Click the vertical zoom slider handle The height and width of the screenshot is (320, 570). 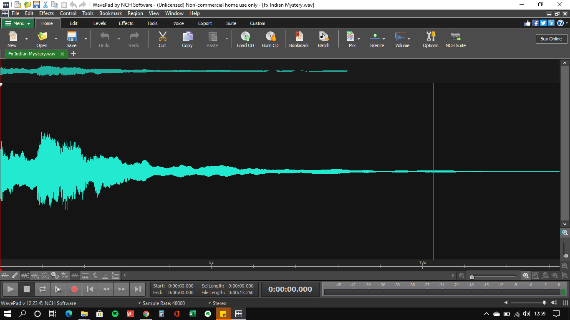pyautogui.click(x=566, y=255)
